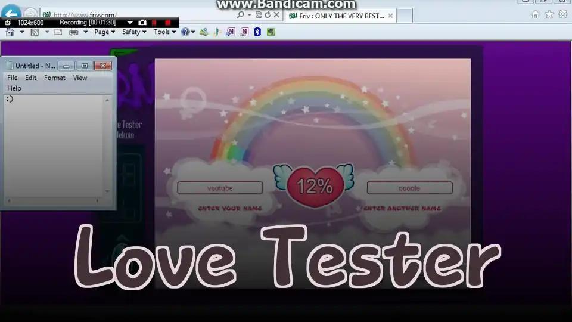Stop the Bandicam recording

(168, 23)
